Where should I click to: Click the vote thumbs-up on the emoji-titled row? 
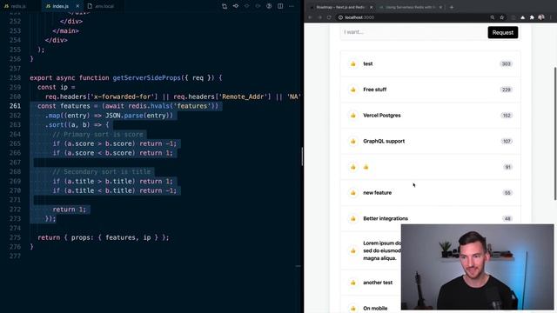pos(352,167)
